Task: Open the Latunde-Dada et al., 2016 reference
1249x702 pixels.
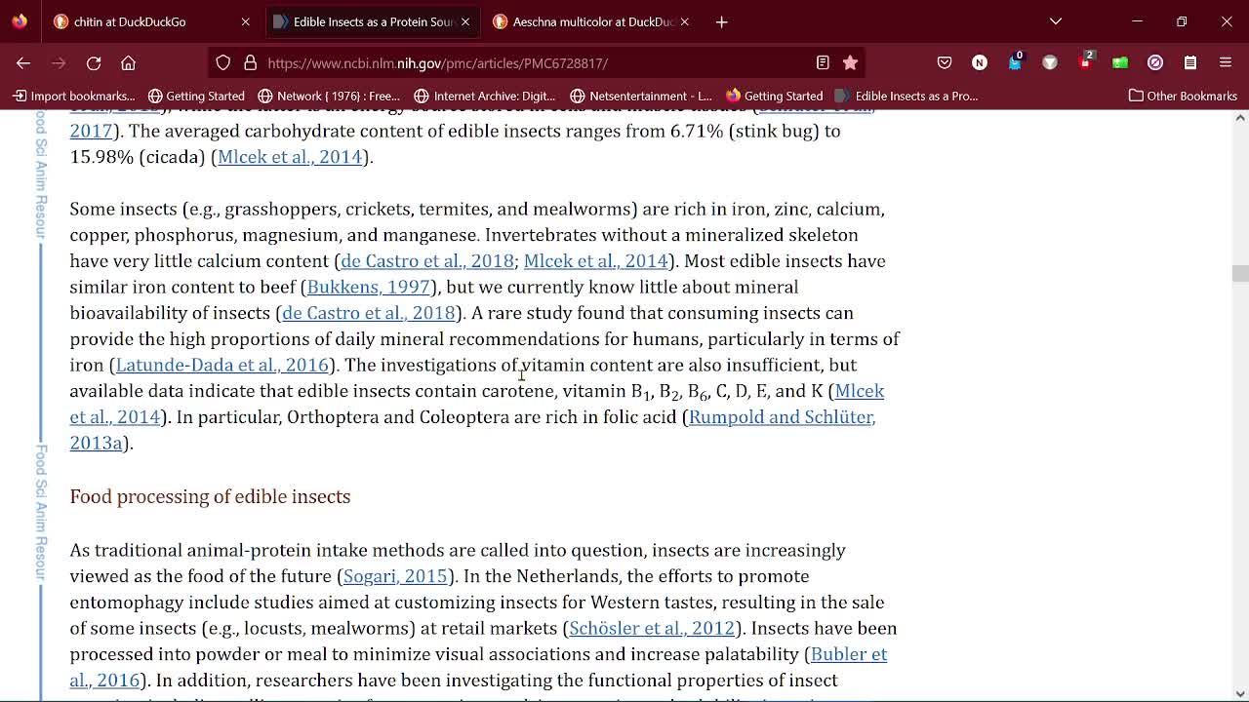Action: [222, 365]
